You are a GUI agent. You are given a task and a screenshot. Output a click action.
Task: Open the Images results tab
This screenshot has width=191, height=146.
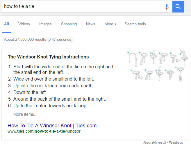pos(45,24)
